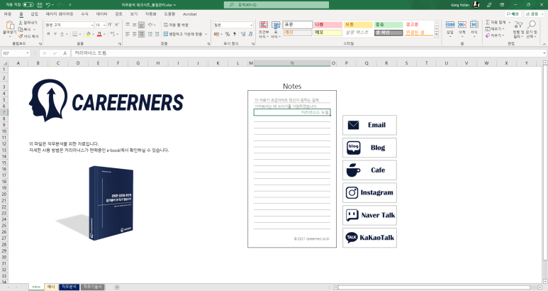
Task: Open the Acrobat ribbon tab
Action: 190,14
